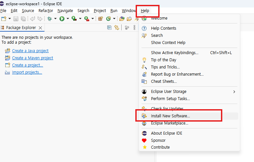Open the Source menu
254x162 pixels.
click(28, 11)
